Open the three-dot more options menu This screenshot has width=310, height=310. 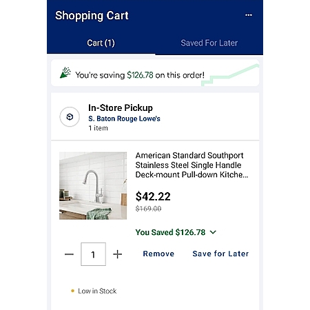249,15
